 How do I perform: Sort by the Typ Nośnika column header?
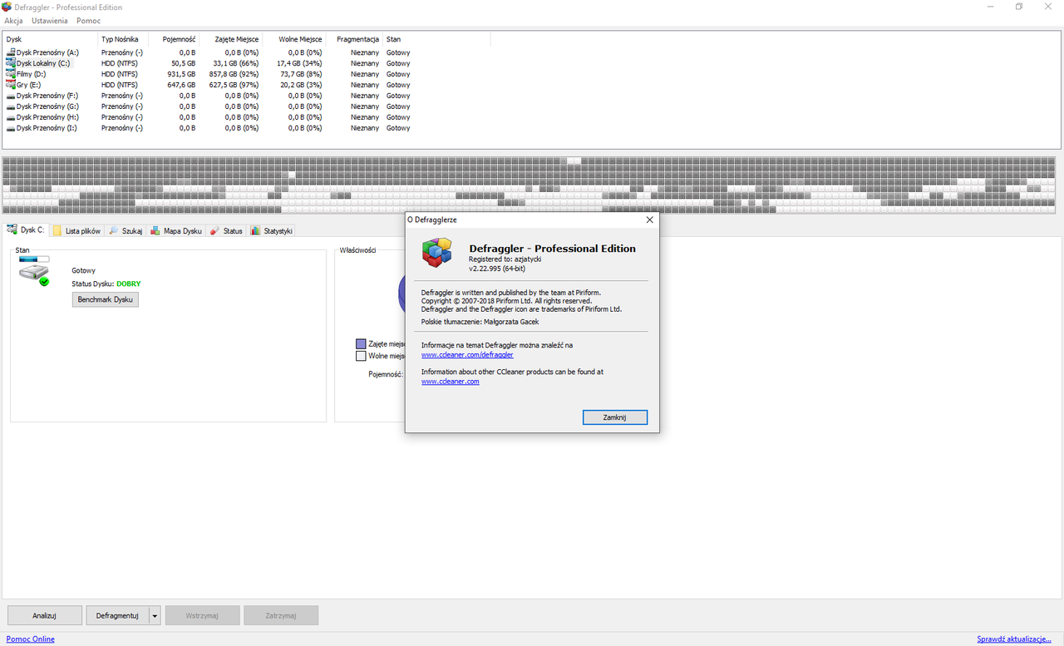click(123, 39)
